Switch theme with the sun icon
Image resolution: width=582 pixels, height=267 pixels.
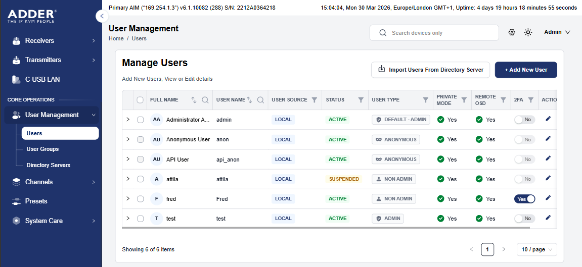click(528, 32)
